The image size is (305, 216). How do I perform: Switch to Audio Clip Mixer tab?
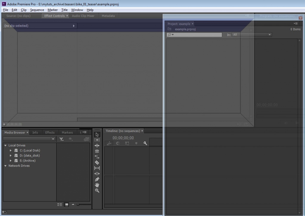(83, 16)
